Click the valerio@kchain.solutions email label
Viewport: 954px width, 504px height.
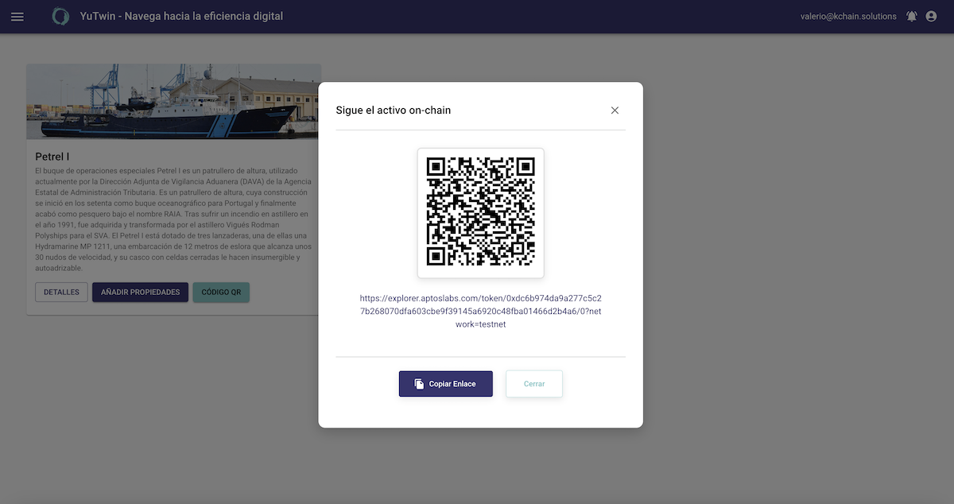[x=848, y=16]
